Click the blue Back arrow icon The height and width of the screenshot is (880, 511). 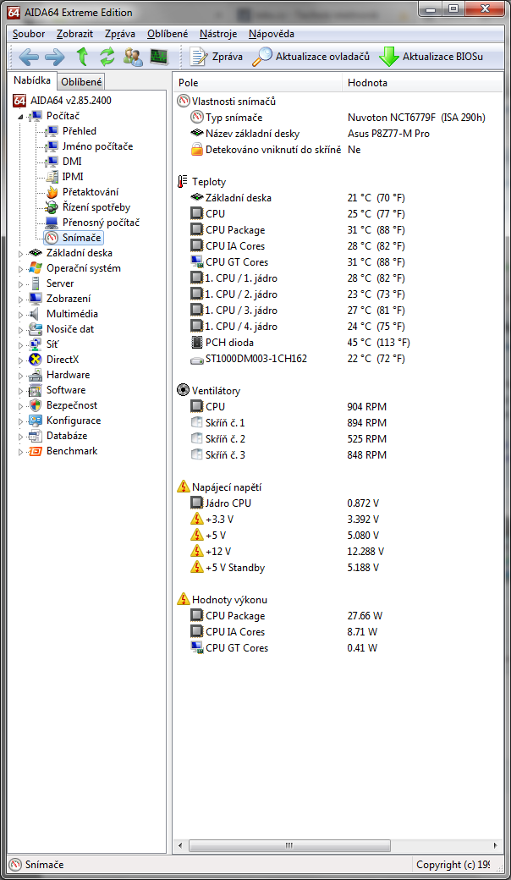click(29, 56)
